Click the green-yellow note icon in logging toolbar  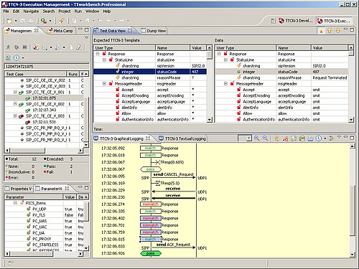pos(302,138)
